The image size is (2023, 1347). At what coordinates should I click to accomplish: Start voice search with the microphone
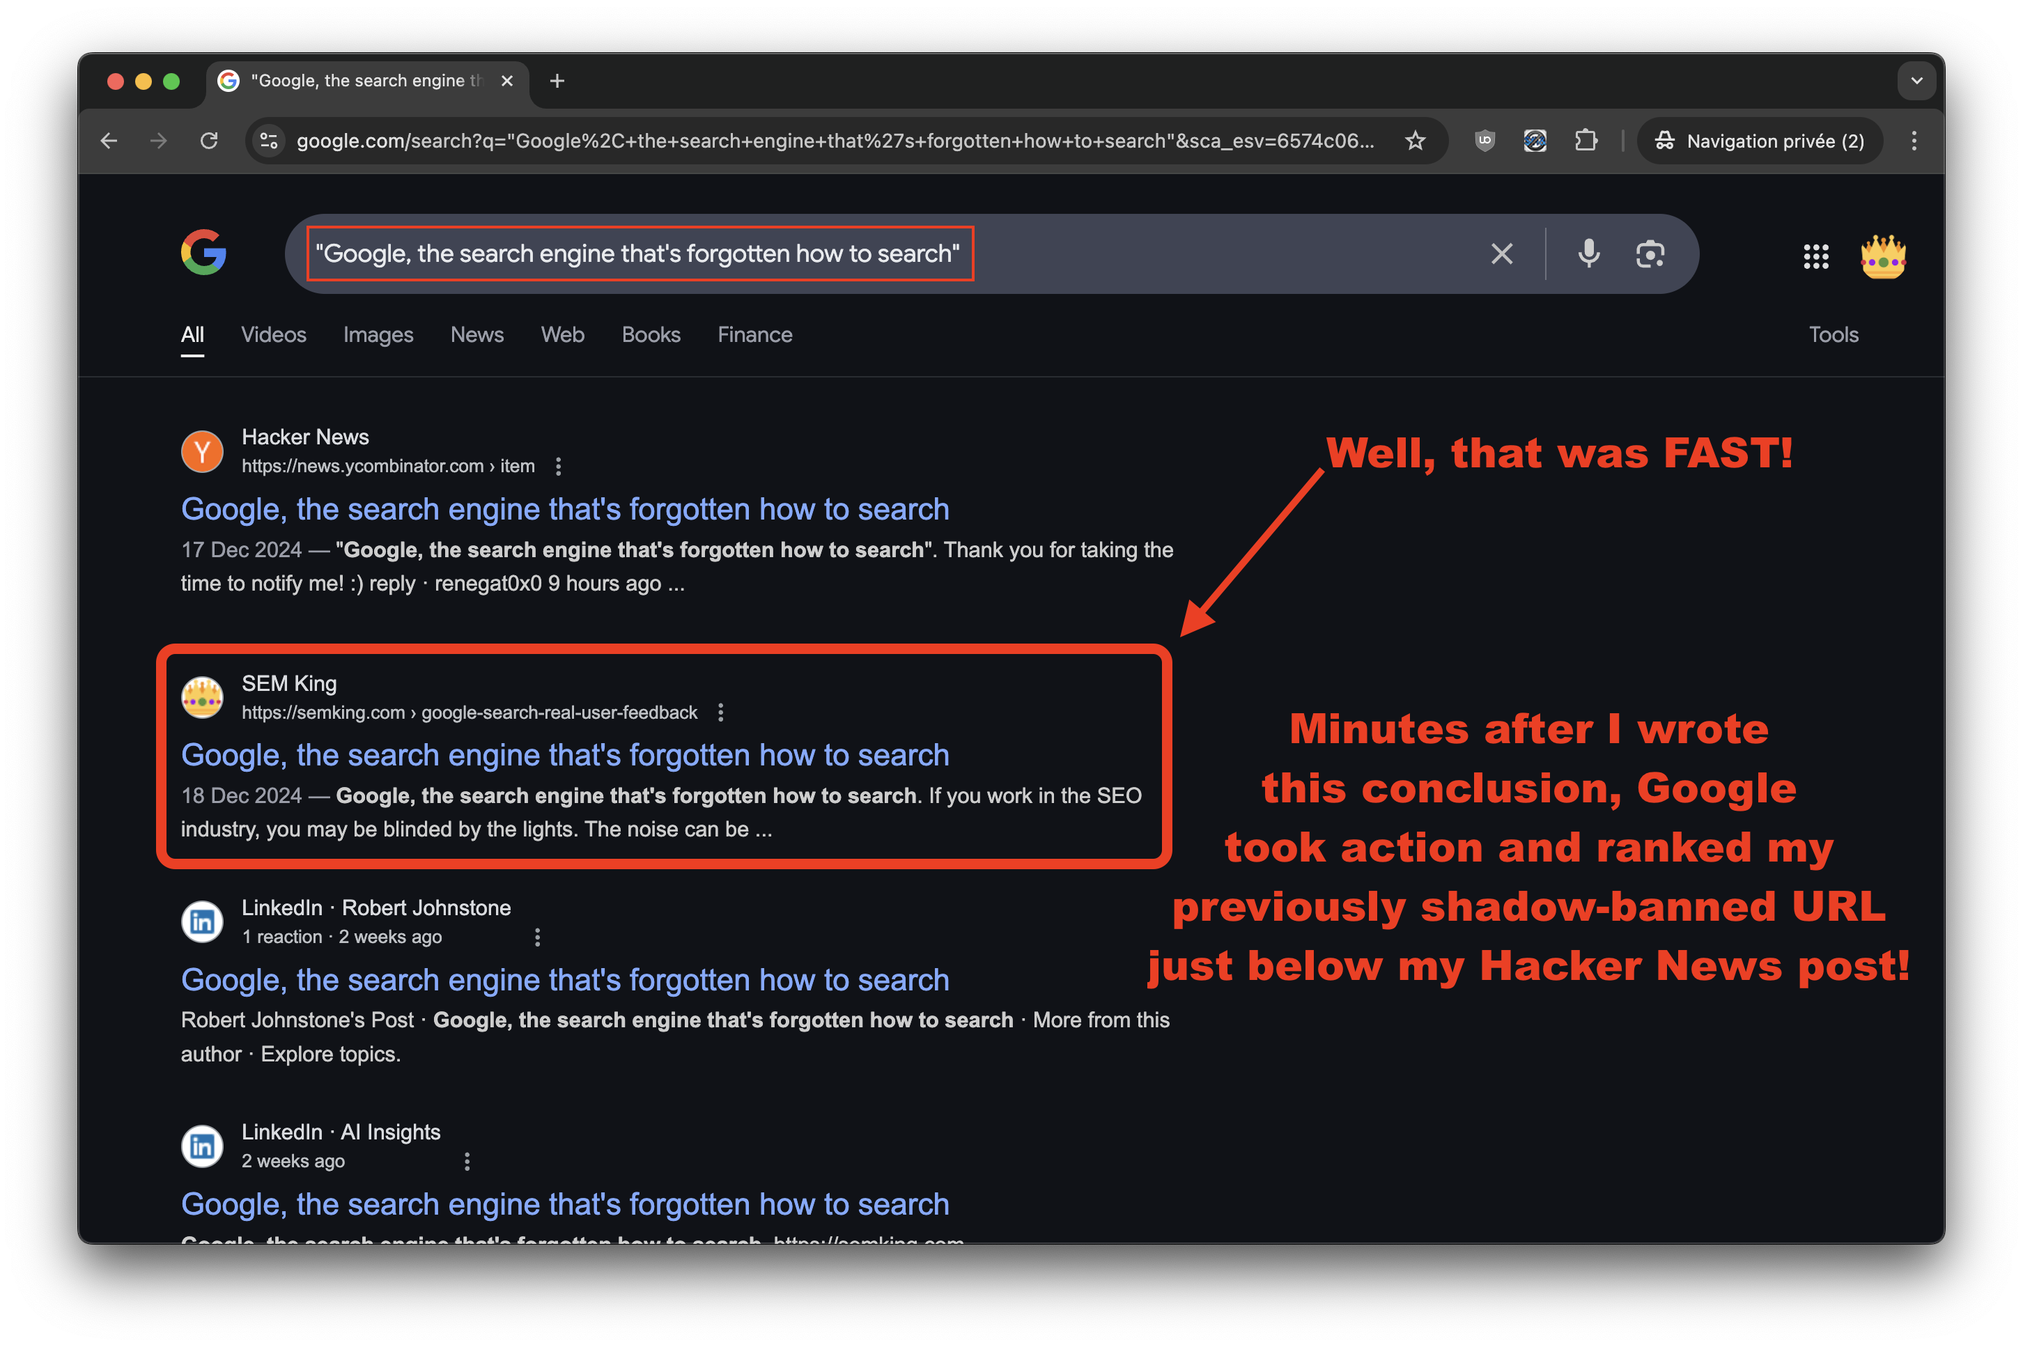[x=1588, y=254]
